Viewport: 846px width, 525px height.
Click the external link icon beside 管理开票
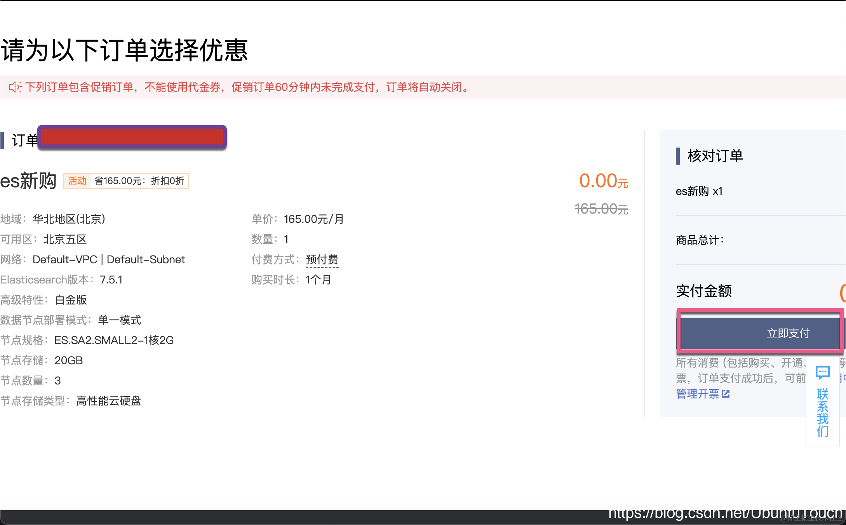726,394
